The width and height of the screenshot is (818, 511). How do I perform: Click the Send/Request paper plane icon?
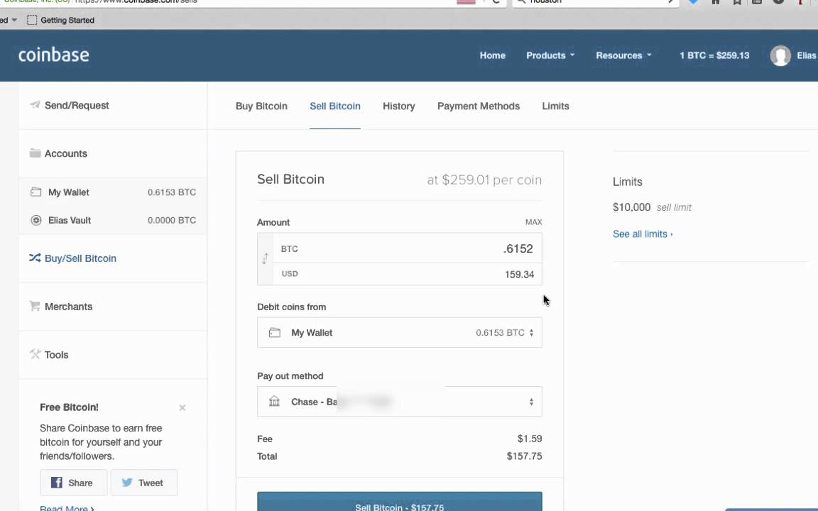(35, 105)
